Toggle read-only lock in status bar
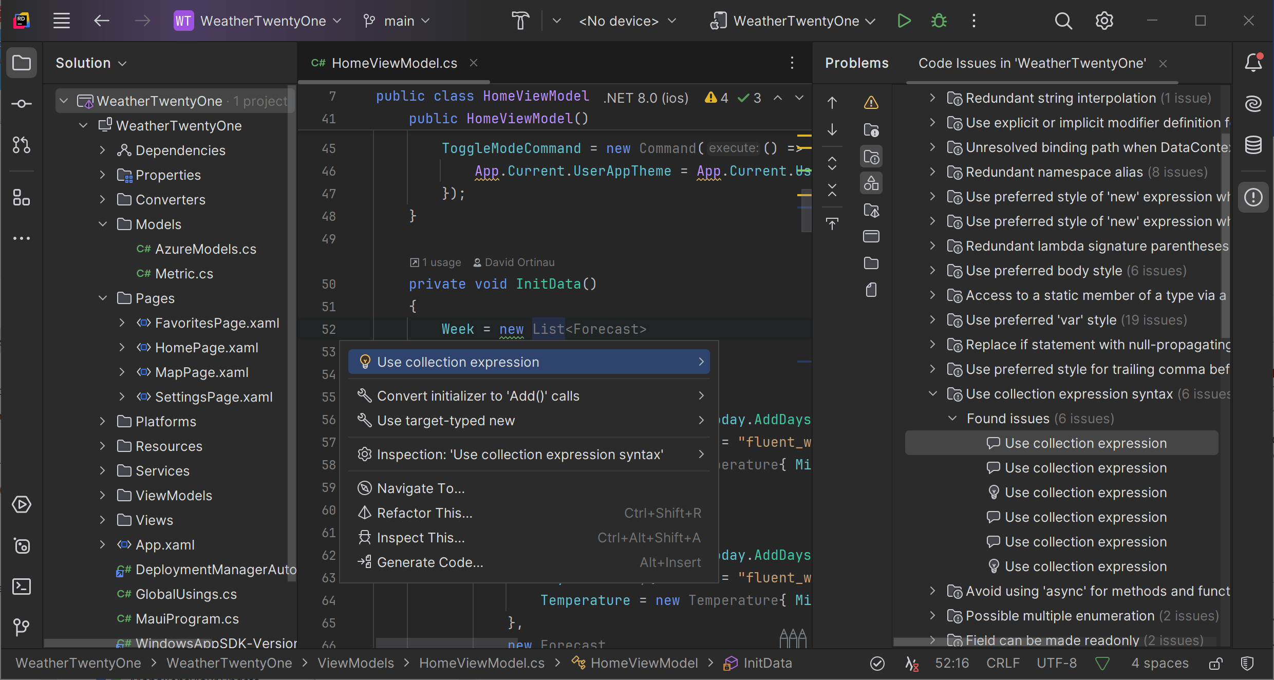The width and height of the screenshot is (1274, 680). (x=1215, y=664)
